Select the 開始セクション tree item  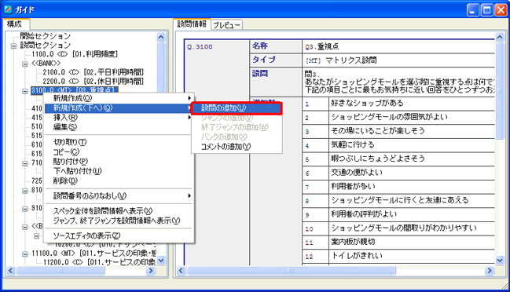click(x=46, y=36)
